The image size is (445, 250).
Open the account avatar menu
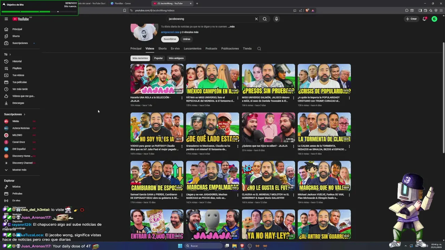(434, 19)
